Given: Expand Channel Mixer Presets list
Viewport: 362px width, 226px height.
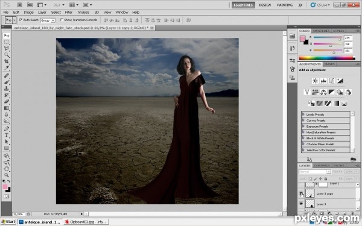Looking at the screenshot, I should pos(303,144).
